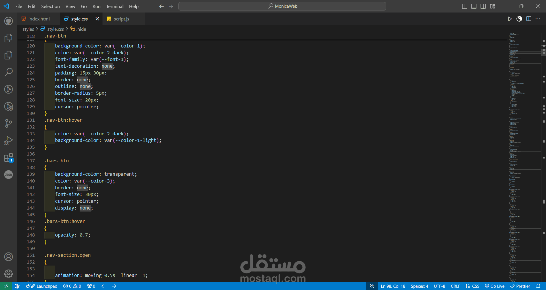Open notifications with the bell icon
The image size is (546, 290).
(538, 286)
